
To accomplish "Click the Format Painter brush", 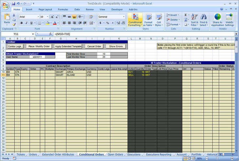I will coord(14,24).
